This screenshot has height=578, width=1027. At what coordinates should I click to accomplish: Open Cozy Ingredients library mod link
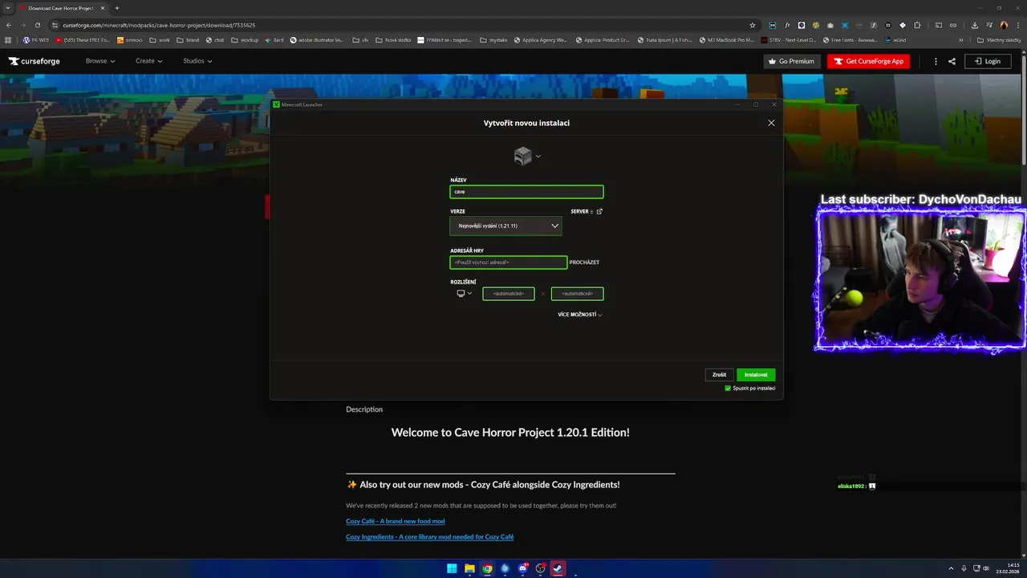tap(429, 536)
